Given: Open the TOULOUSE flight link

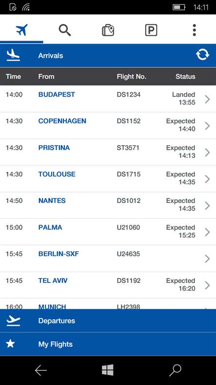Looking at the screenshot, I should click(x=57, y=174).
